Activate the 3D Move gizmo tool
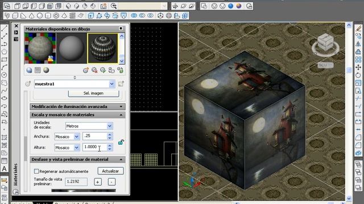The width and height of the screenshot is (364, 204). tap(160, 15)
